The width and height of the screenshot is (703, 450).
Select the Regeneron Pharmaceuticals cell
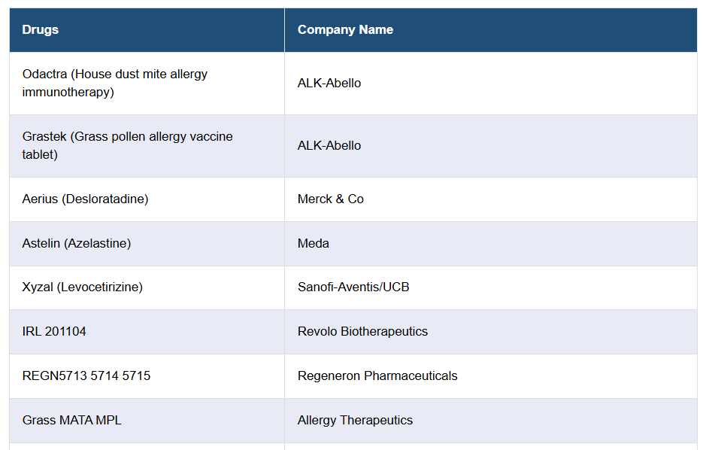pos(377,376)
